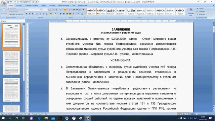The width and height of the screenshot is (215, 121).
Task: Save the document from the quick access toolbar
Action: 8,2
